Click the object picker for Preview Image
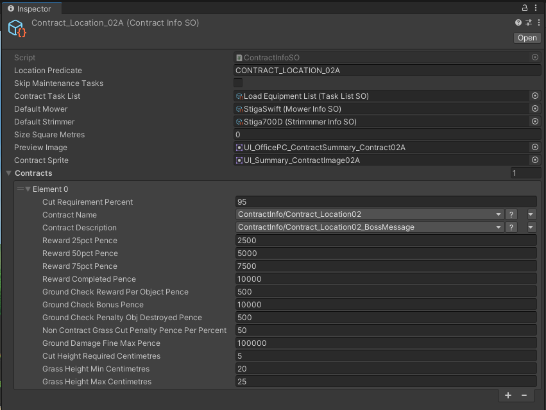 click(x=534, y=148)
